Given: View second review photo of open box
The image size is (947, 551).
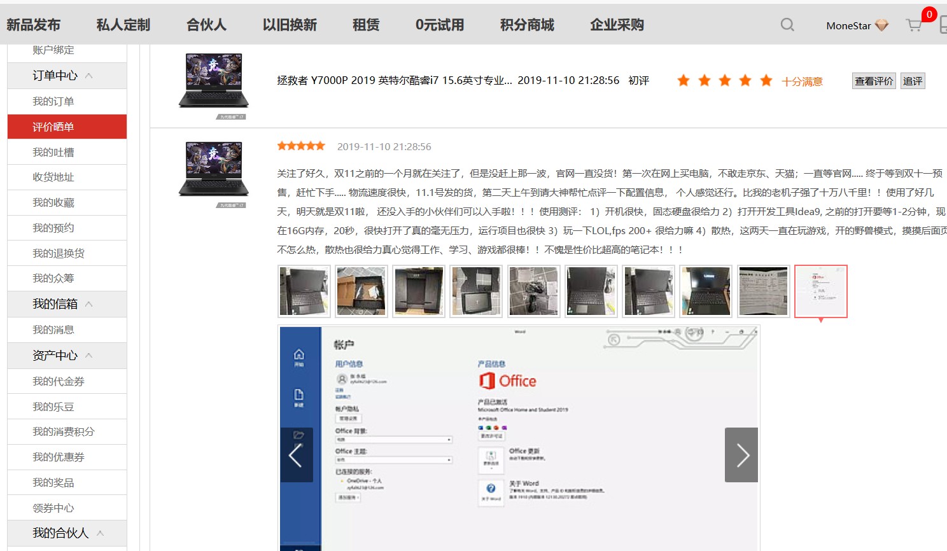Looking at the screenshot, I should (x=361, y=291).
